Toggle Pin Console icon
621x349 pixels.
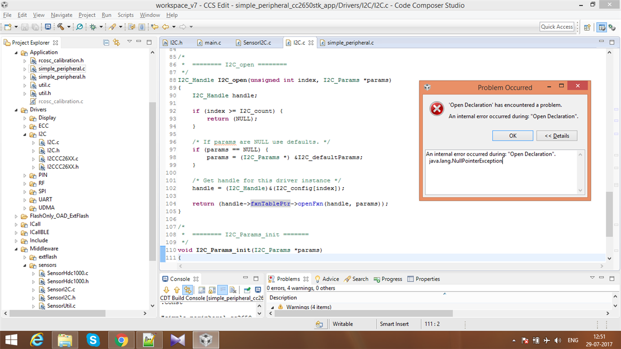247,290
